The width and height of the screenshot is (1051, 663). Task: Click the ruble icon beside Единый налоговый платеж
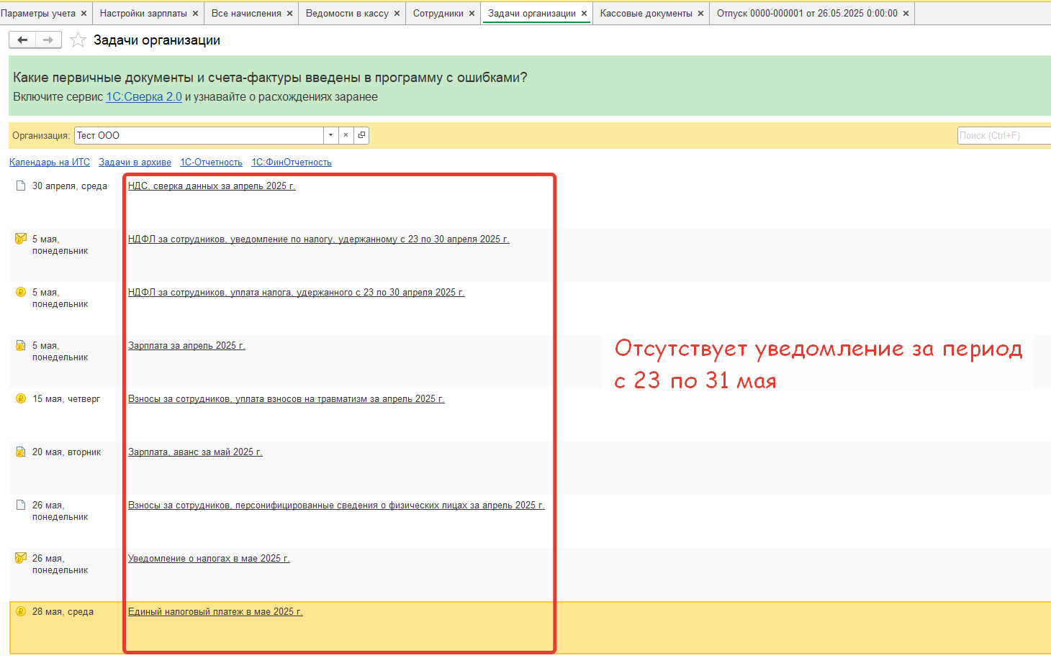21,611
